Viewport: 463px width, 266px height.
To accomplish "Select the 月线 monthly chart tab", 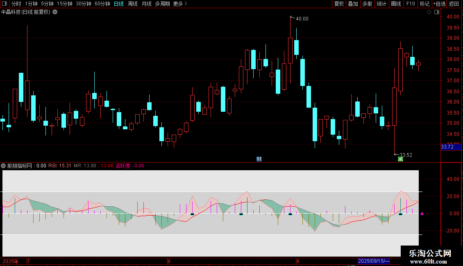I will pyautogui.click(x=146, y=4).
